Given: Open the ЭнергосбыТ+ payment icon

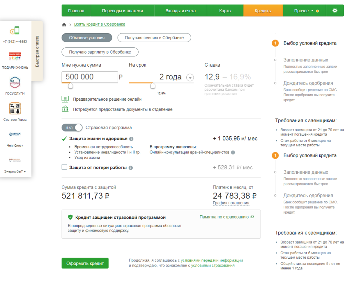Looking at the screenshot, I should click(15, 160).
